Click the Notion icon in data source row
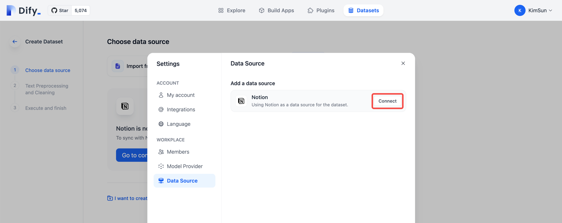 click(x=241, y=101)
